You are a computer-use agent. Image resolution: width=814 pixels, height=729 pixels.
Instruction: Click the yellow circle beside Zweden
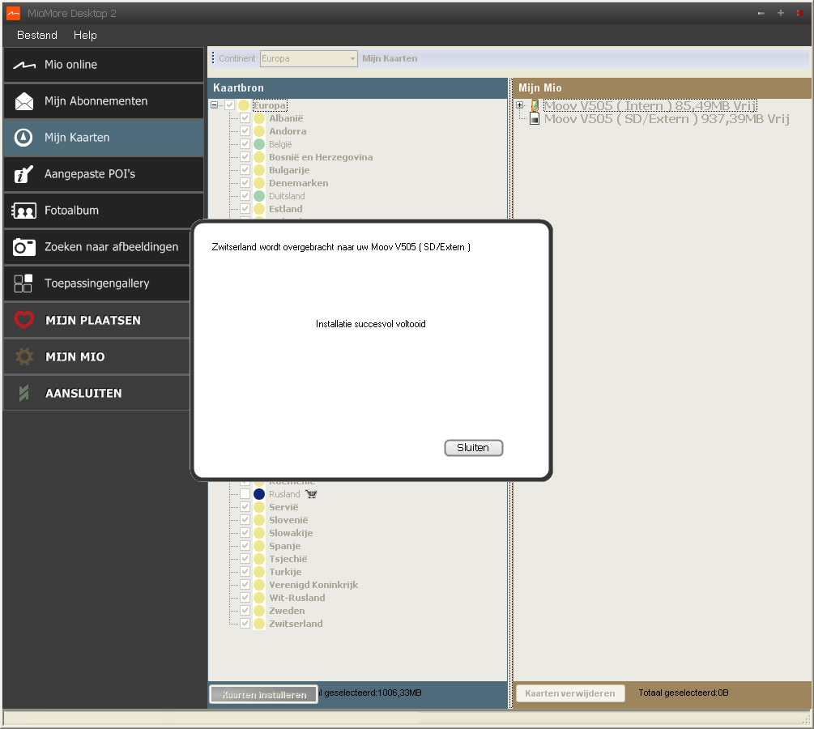(x=259, y=611)
